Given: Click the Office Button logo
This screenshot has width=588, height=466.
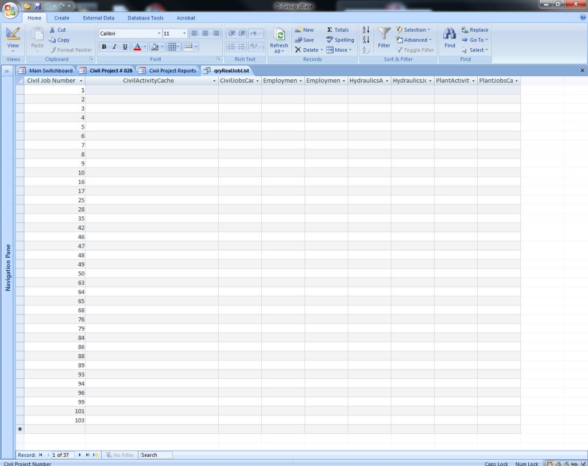Looking at the screenshot, I should (x=10, y=10).
